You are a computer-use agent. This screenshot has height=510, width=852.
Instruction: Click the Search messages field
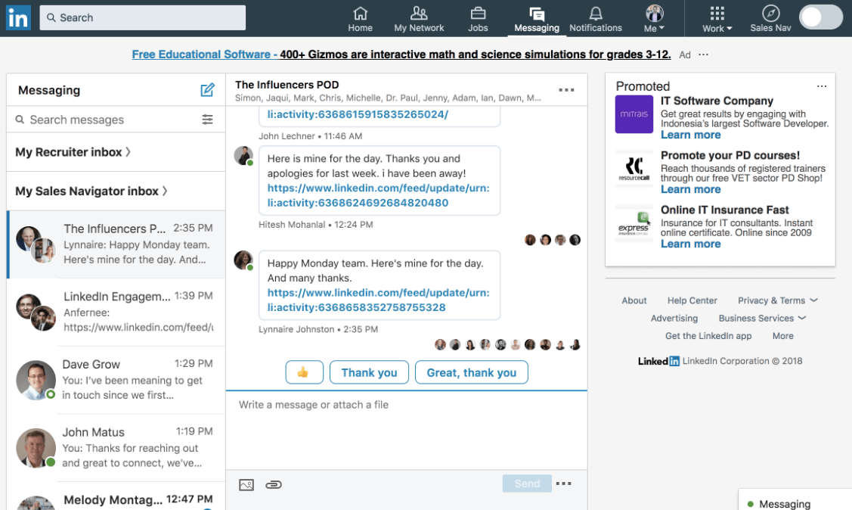(x=107, y=120)
